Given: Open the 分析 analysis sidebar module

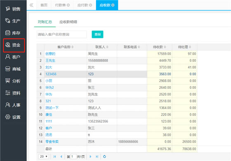Looking at the screenshot, I should [x=13, y=81].
